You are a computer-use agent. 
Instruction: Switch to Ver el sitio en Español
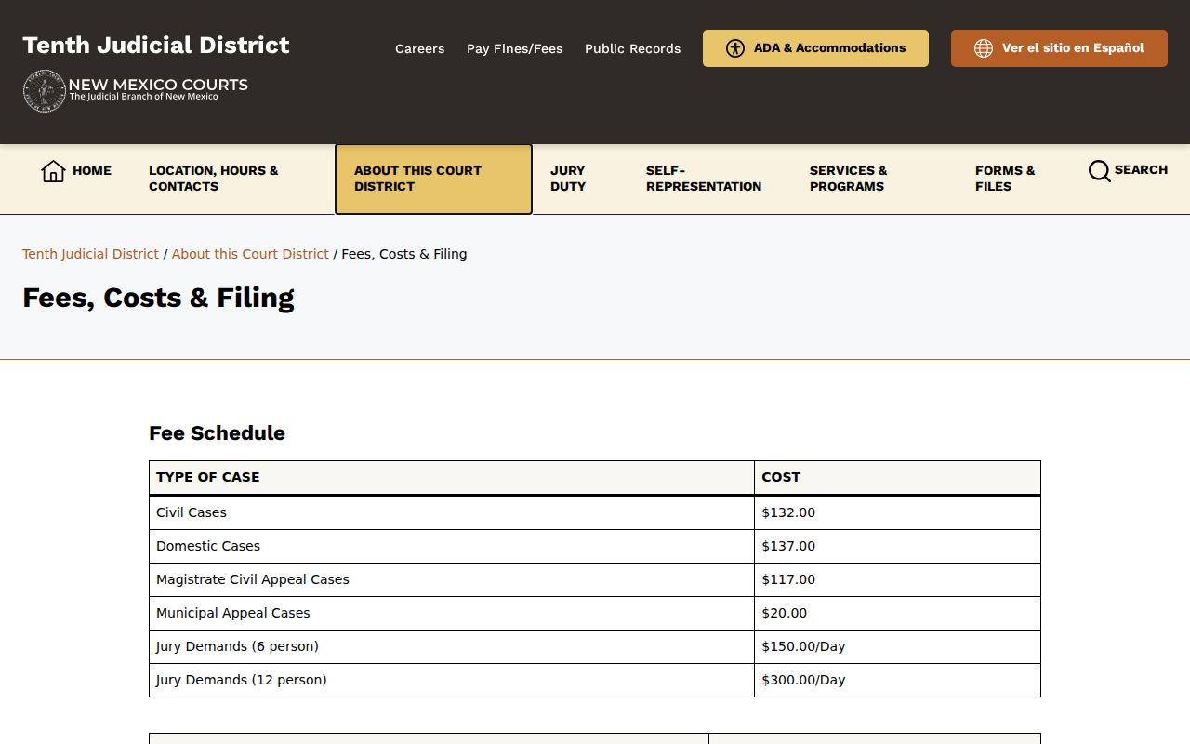pos(1059,48)
